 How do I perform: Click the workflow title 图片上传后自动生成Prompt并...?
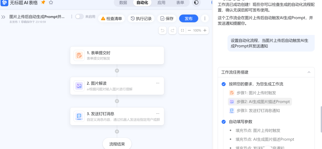pos(37,17)
